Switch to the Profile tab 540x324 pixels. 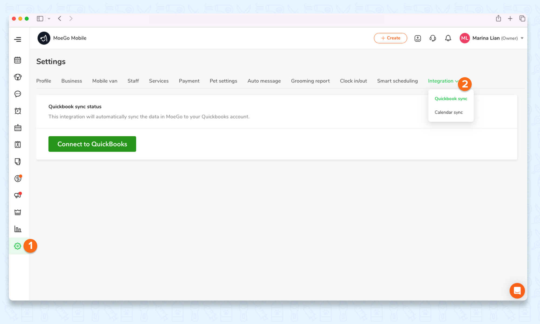pos(44,81)
